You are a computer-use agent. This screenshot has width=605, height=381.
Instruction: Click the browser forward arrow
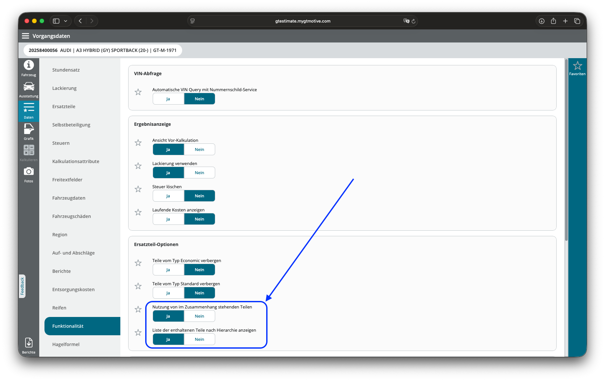click(x=92, y=21)
